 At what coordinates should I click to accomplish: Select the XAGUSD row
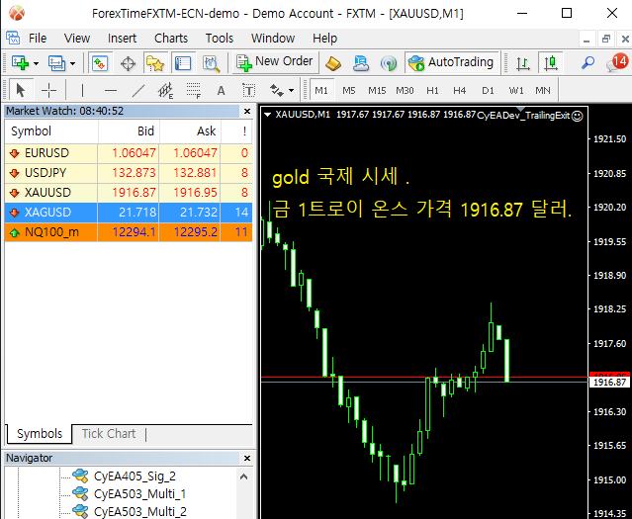click(129, 213)
